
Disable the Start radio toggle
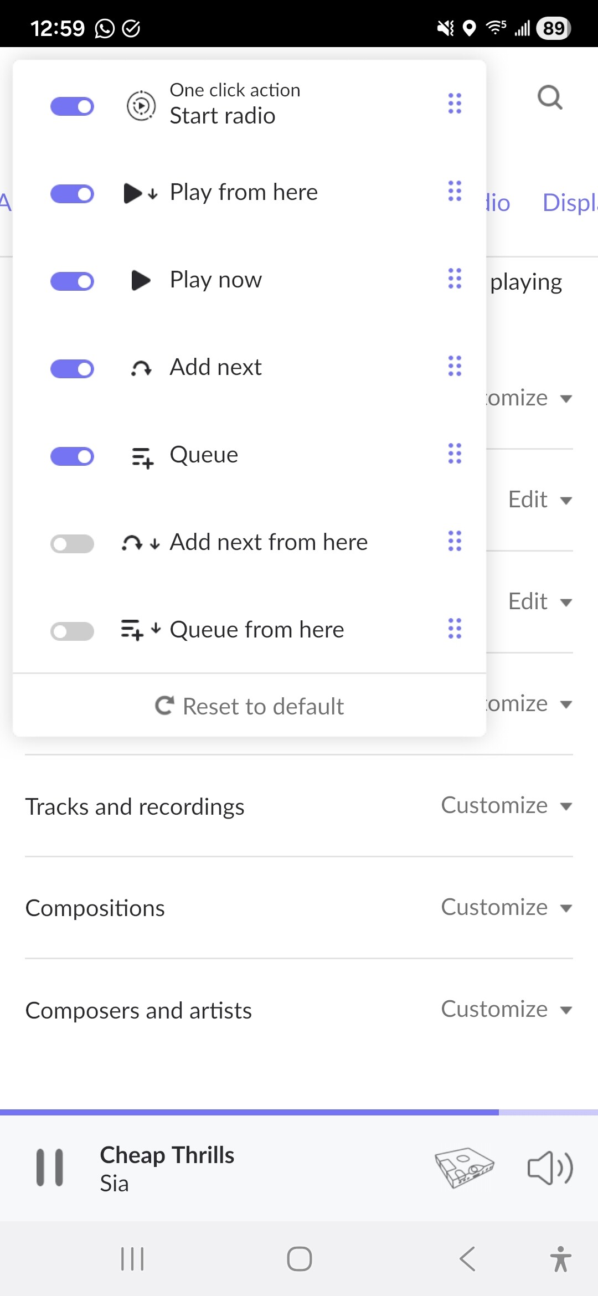(72, 106)
